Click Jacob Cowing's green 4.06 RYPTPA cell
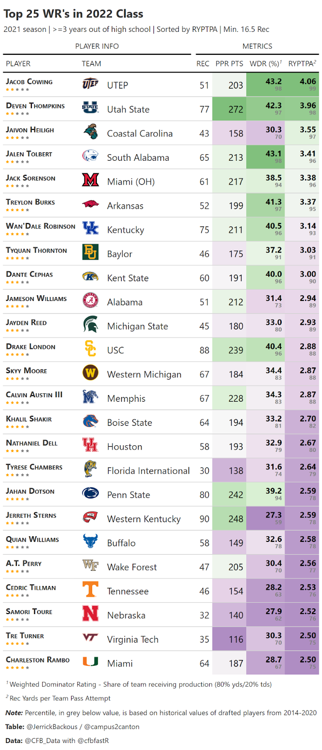The width and height of the screenshot is (322, 750). [302, 84]
